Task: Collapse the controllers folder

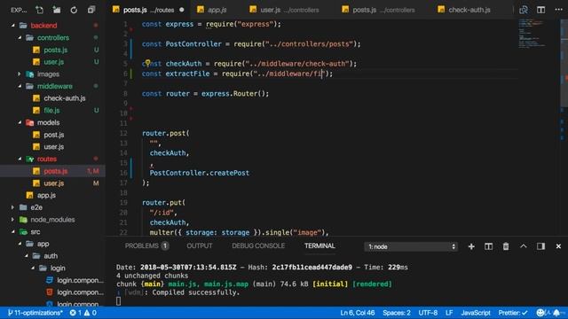Action: point(20,37)
